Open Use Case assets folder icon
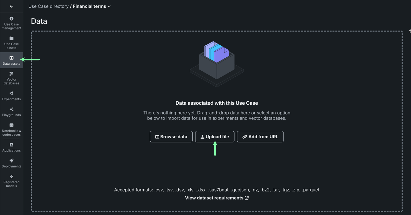Screen dimensions: 411x215 pos(11,38)
